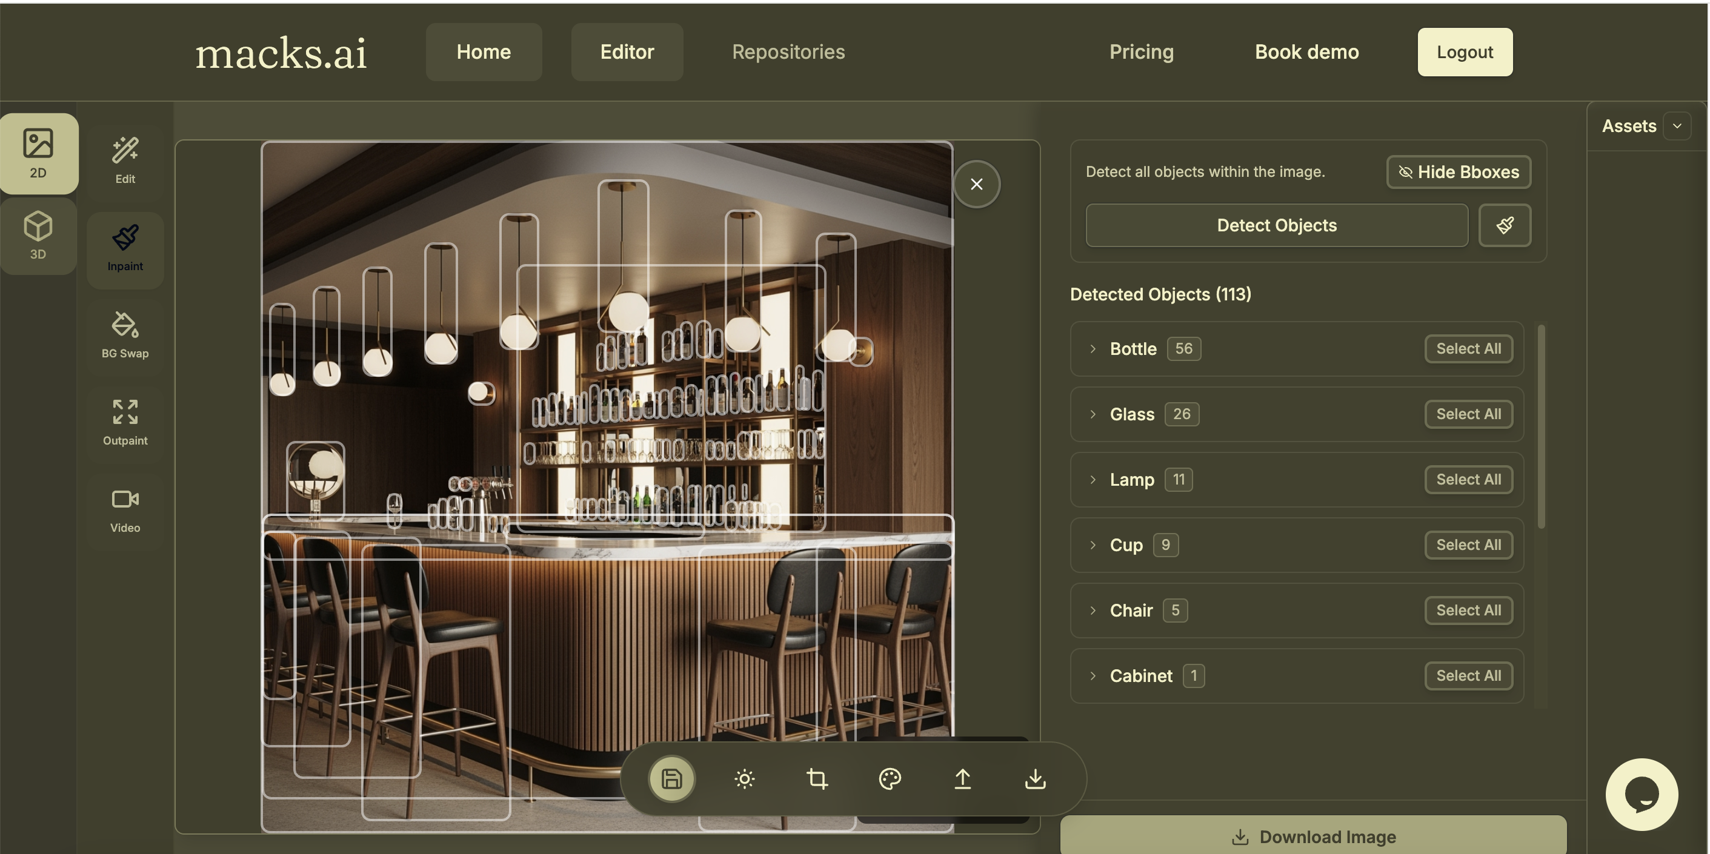
Task: Open the BG Swap tool
Action: coord(125,335)
